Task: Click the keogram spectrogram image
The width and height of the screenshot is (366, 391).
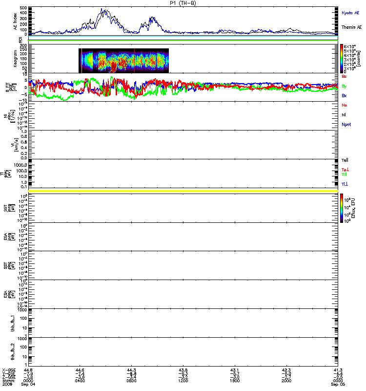Action: [x=124, y=61]
